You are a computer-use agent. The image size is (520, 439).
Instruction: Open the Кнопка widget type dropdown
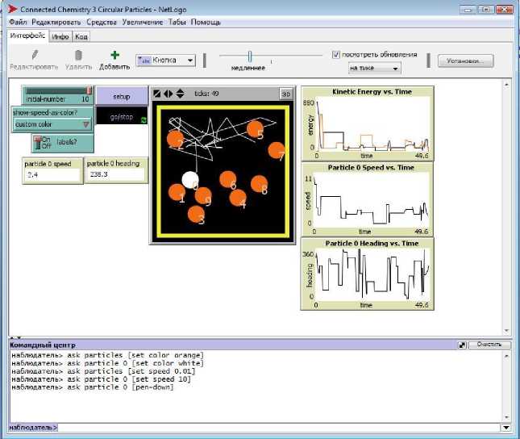pos(166,60)
